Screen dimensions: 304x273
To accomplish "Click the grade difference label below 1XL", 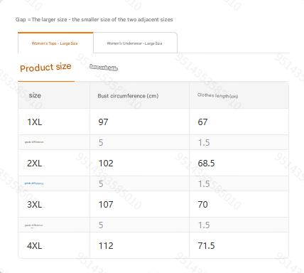I will (34, 142).
